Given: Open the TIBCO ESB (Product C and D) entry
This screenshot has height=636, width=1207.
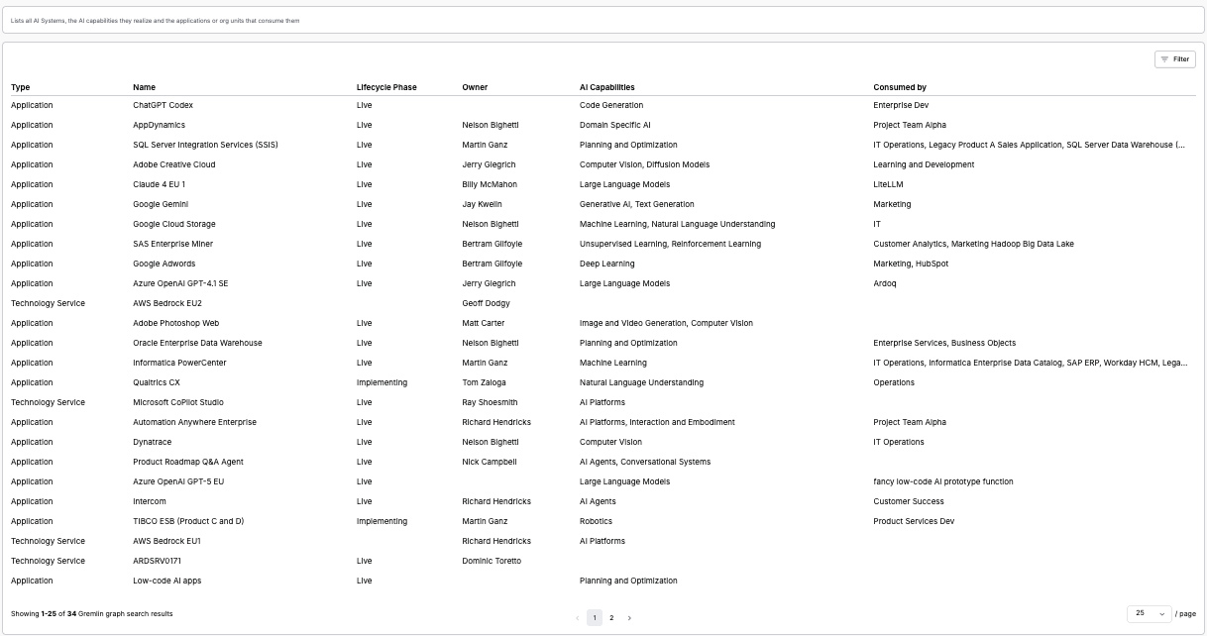Looking at the screenshot, I should click(x=189, y=521).
